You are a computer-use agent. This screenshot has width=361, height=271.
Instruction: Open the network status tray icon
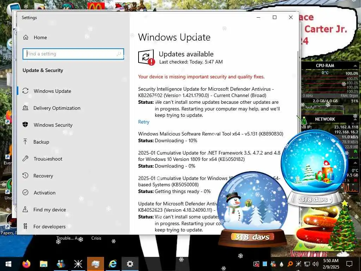307,264
